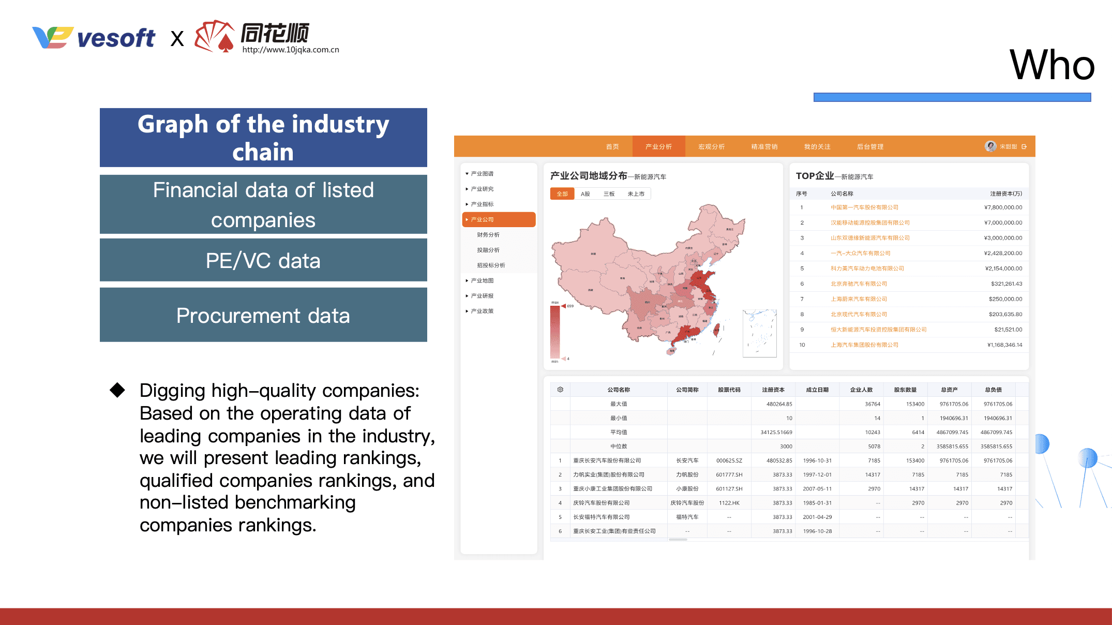This screenshot has height=625, width=1112.
Task: Open 中国第一汽车股份有限公司 company link
Action: tap(864, 207)
